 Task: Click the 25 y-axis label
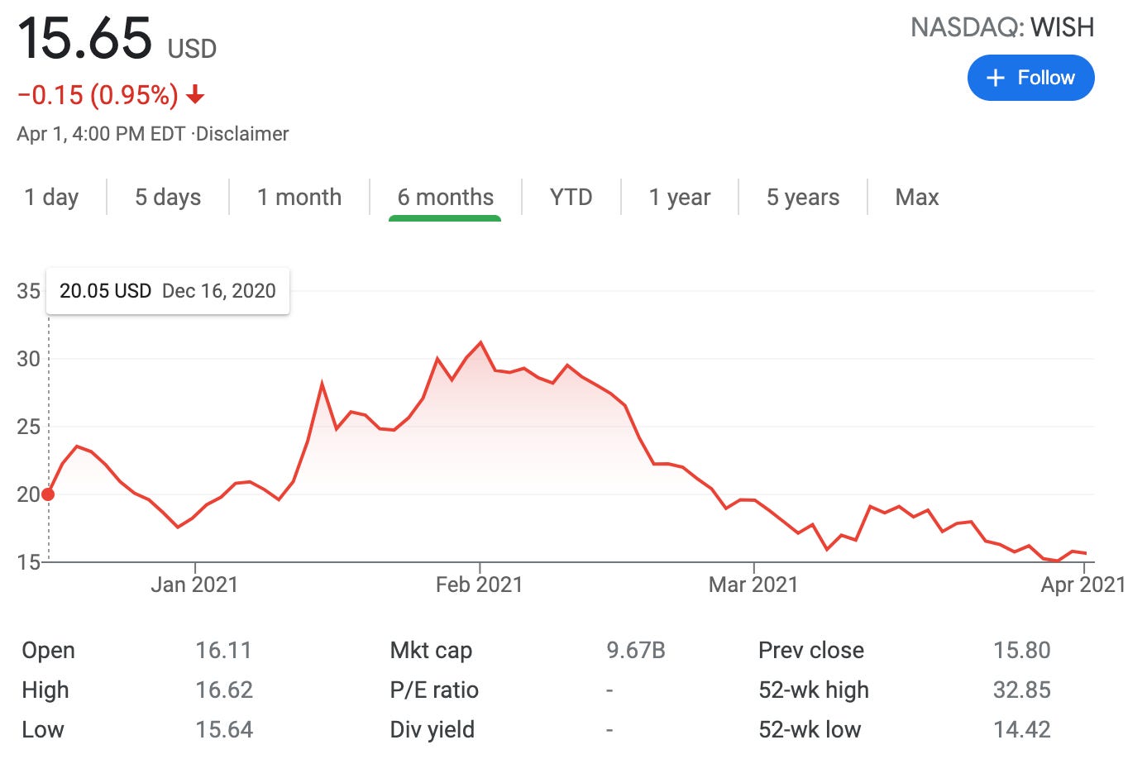(x=28, y=427)
